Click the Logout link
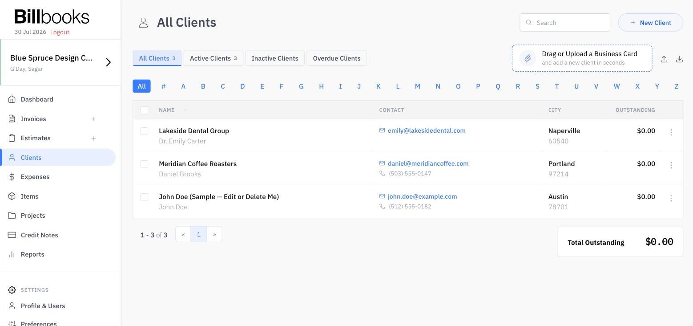 (x=60, y=32)
